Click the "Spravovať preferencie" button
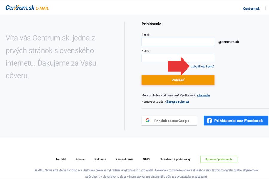 coord(218,159)
